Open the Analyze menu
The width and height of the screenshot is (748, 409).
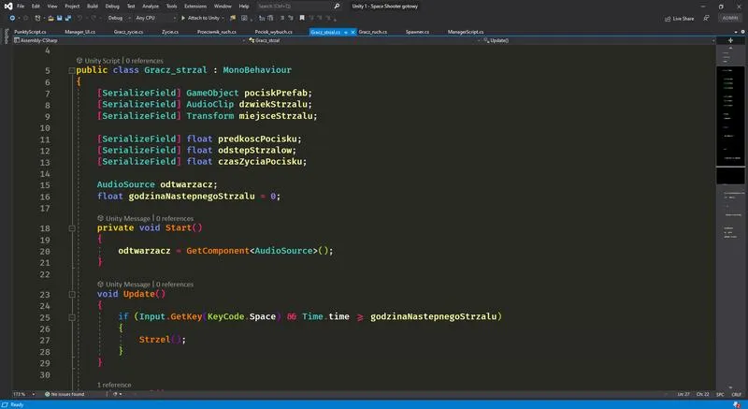(151, 6)
